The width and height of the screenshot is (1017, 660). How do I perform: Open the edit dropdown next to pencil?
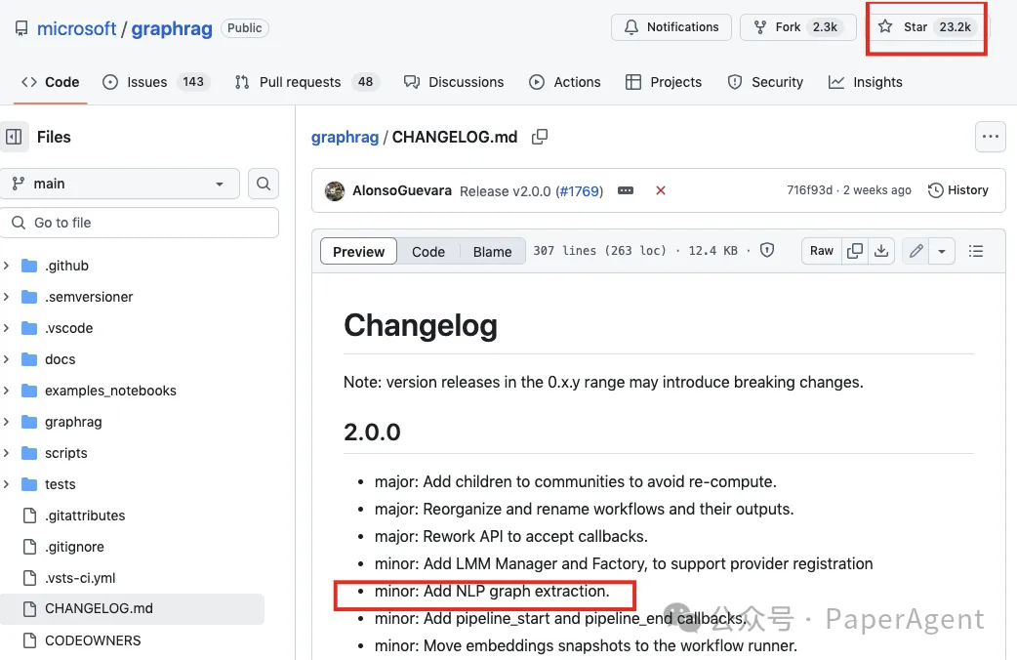(941, 251)
